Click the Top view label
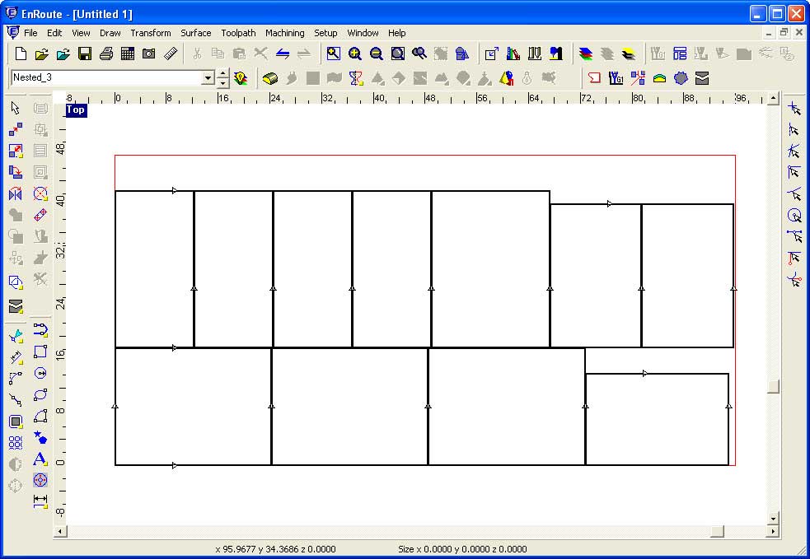The width and height of the screenshot is (810, 559). (x=76, y=109)
